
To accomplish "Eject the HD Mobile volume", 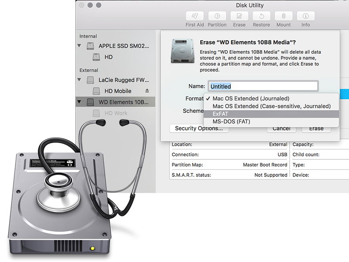I will (x=147, y=91).
